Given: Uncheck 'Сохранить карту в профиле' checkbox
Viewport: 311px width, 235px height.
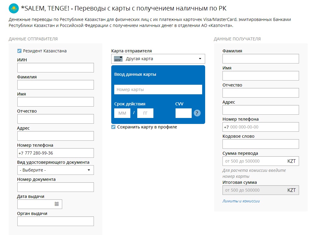Looking at the screenshot, I should (x=113, y=127).
